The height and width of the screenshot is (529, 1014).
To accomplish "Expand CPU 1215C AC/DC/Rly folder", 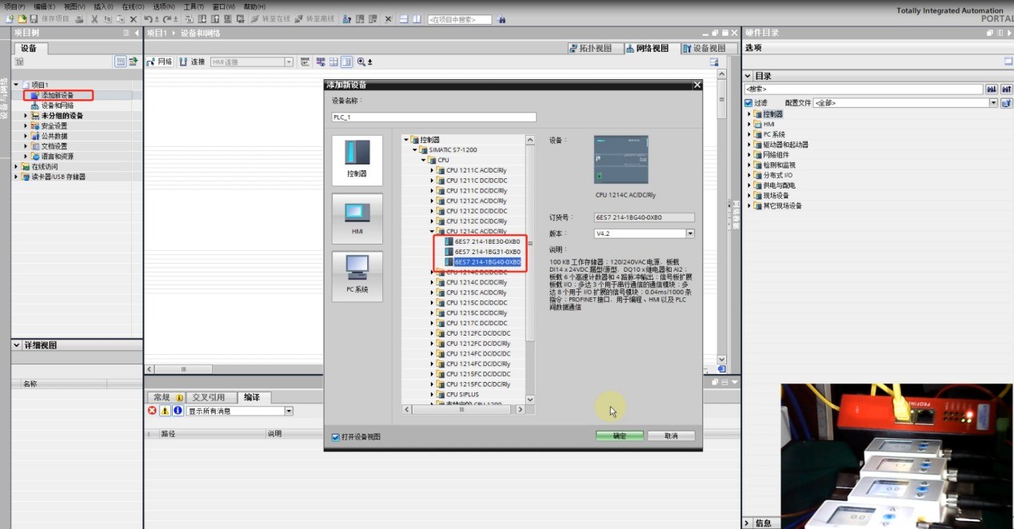I will coord(433,292).
